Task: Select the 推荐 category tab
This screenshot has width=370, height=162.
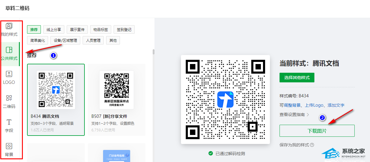Action: pyautogui.click(x=34, y=29)
